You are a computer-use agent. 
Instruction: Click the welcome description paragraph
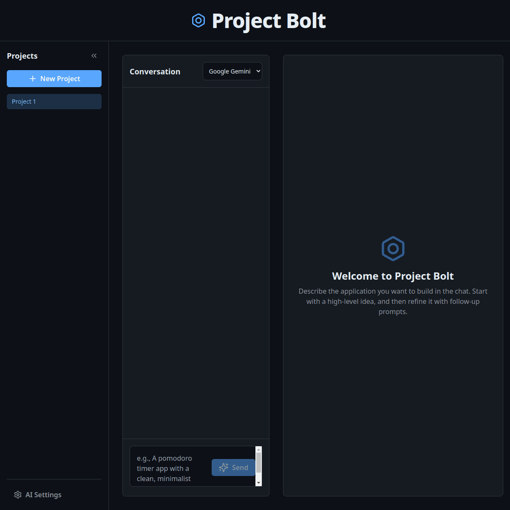pyautogui.click(x=393, y=301)
